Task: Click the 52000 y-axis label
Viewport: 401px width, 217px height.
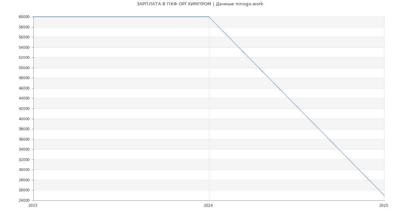Action: coord(25,57)
